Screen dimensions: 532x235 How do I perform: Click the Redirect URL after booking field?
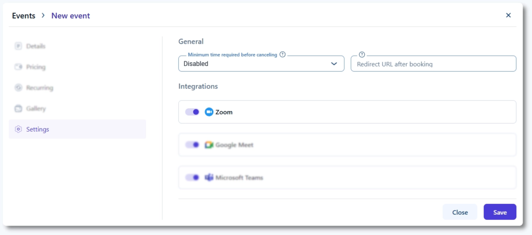(x=433, y=64)
